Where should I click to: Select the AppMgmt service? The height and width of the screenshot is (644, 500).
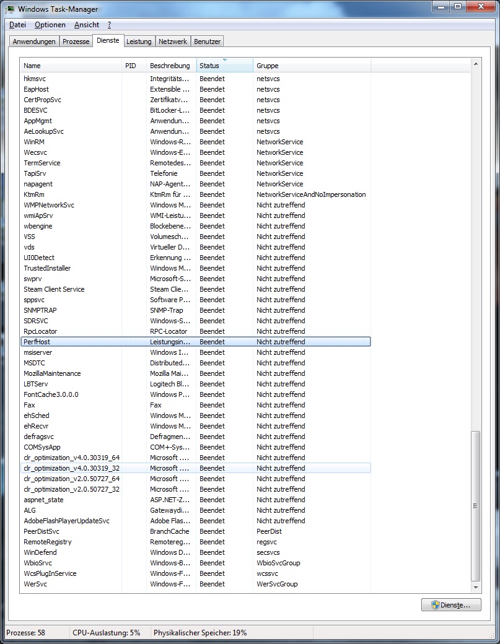point(196,121)
